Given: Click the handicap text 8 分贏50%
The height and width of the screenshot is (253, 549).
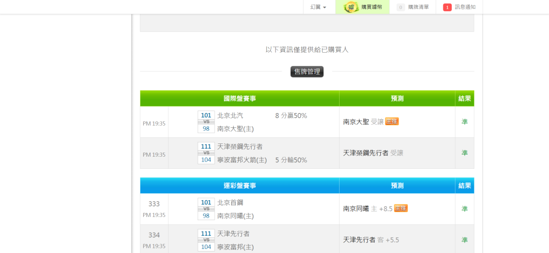Looking at the screenshot, I should tap(291, 115).
